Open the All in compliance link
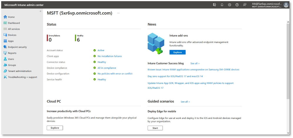293x138 pixels. (x=107, y=68)
